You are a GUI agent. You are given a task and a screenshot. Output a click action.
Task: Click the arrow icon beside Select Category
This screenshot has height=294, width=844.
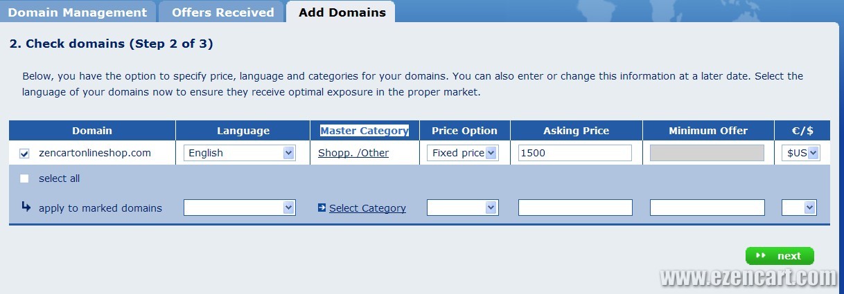click(322, 208)
